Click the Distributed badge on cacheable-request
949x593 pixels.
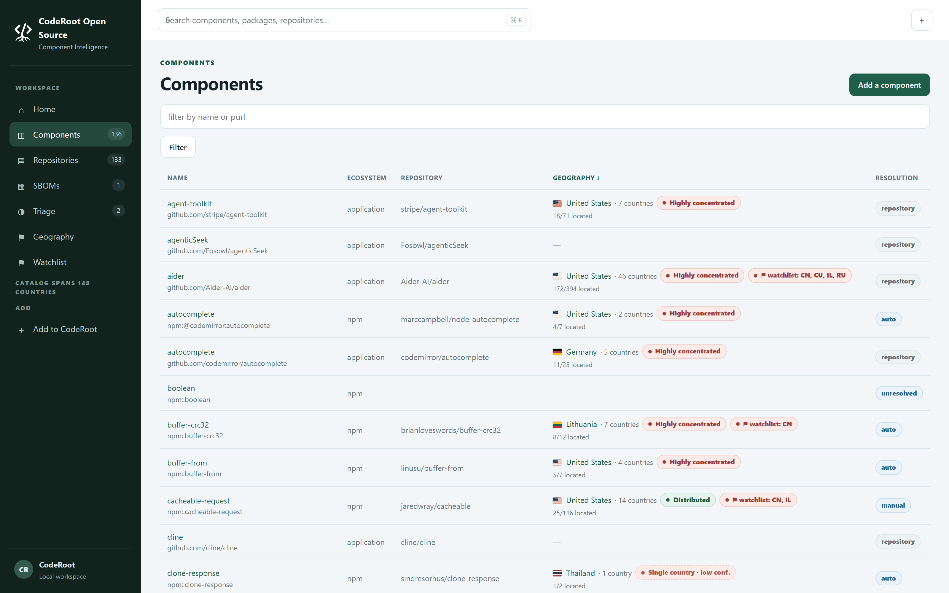click(688, 500)
